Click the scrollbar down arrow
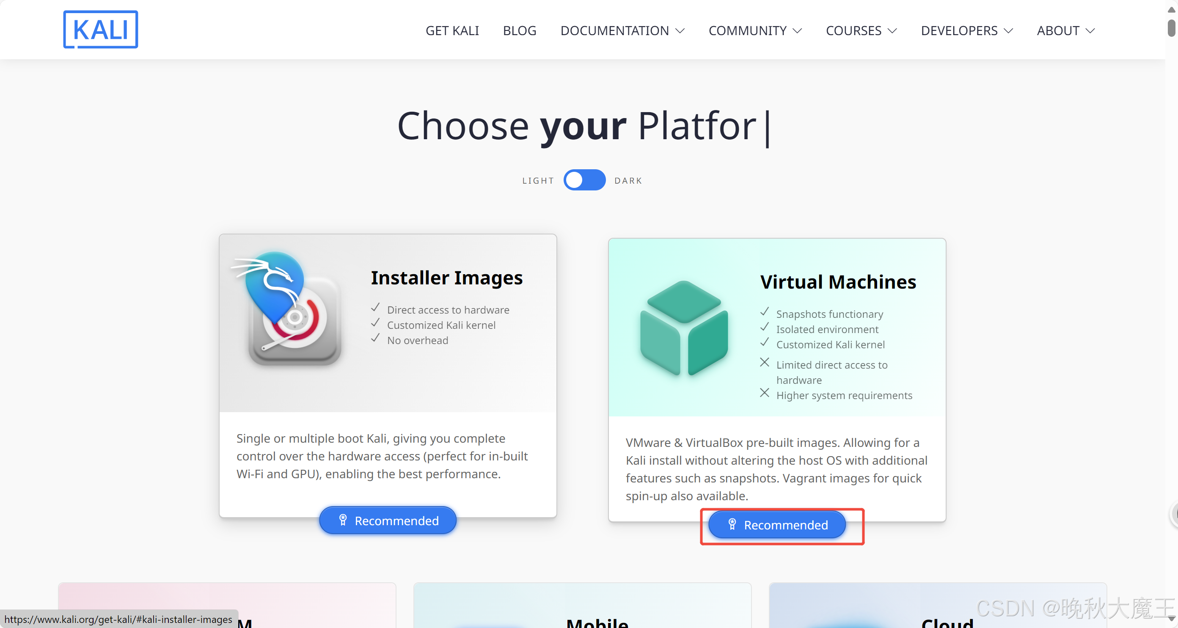Screen dimensions: 1178x628 tap(1171, 618)
